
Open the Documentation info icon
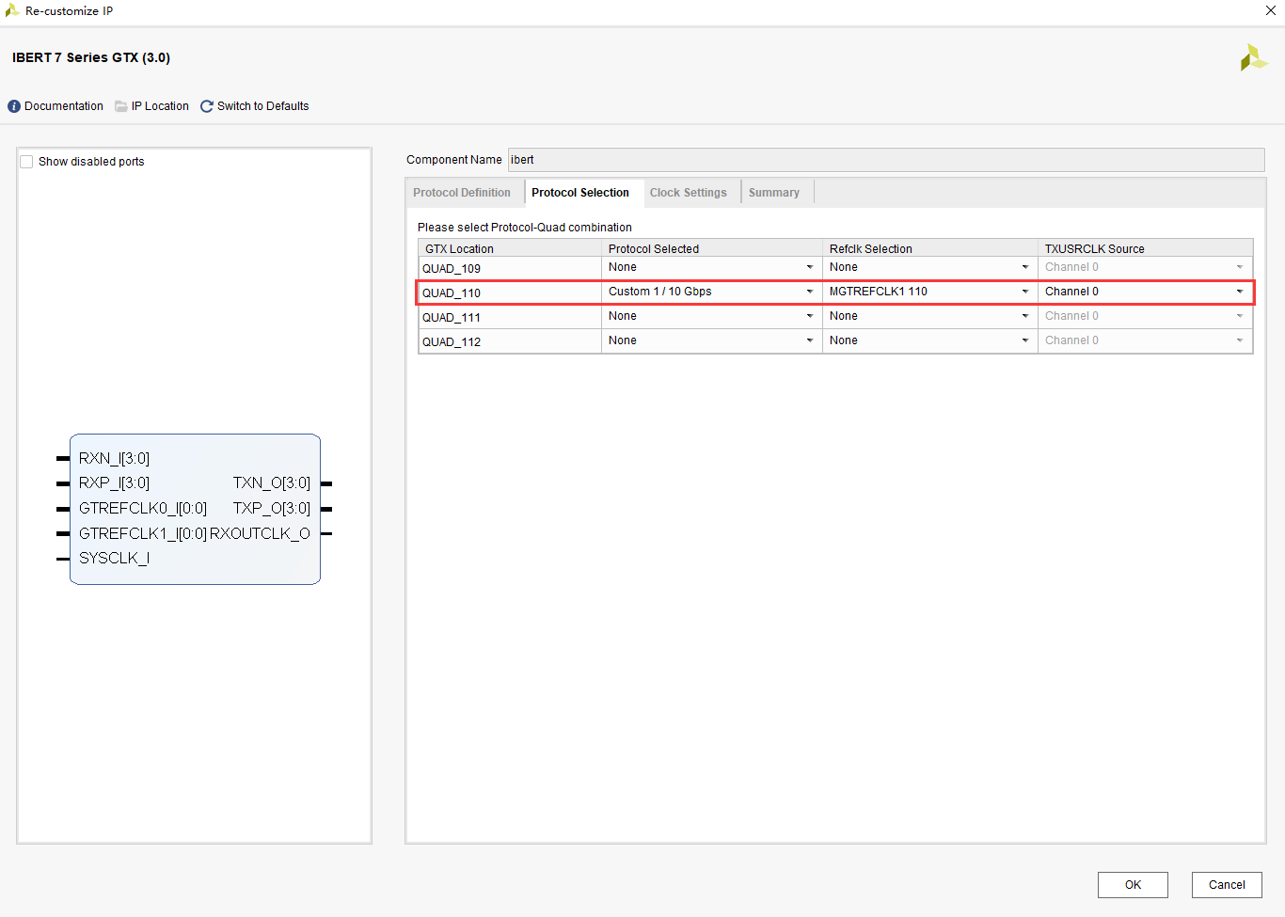coord(14,106)
